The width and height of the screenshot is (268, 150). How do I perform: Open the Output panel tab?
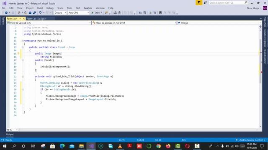pos(10,134)
